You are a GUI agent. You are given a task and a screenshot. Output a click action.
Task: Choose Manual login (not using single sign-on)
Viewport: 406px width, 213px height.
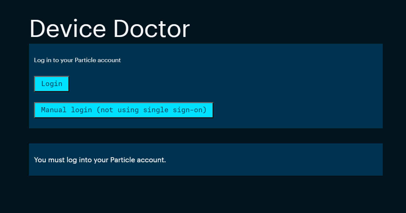click(124, 110)
